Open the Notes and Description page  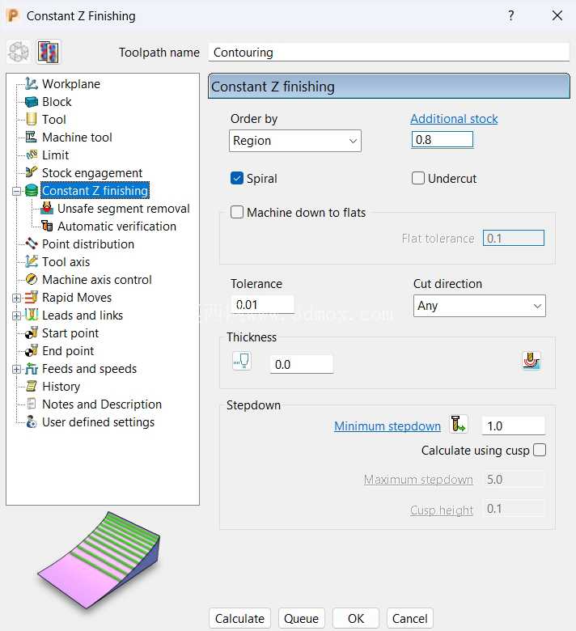point(102,404)
